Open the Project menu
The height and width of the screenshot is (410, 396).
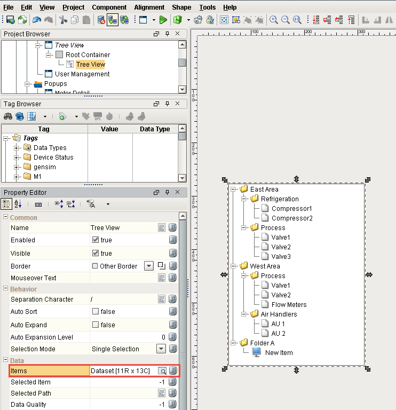[x=74, y=7]
